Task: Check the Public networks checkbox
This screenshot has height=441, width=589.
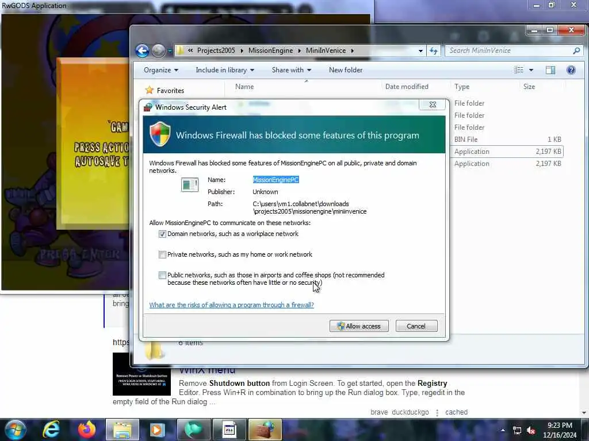Action: tap(162, 275)
